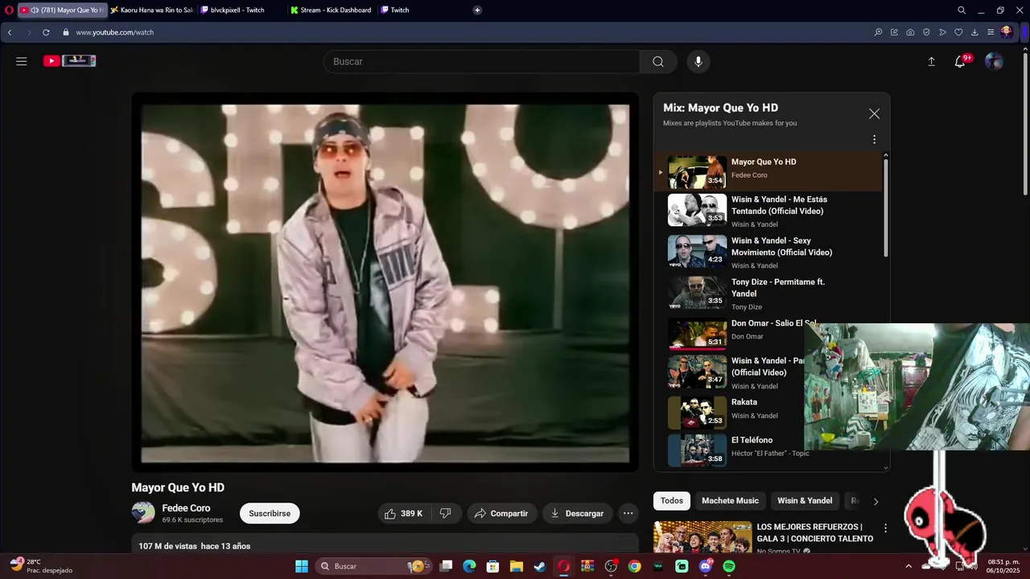Screen dimensions: 1030x579
Task: Switch to the last Twitch tab
Action: click(422, 10)
